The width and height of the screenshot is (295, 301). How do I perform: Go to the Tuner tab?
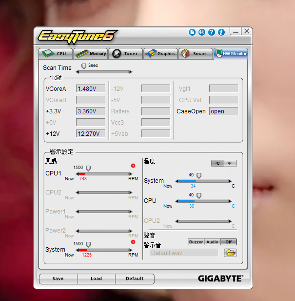coord(126,54)
